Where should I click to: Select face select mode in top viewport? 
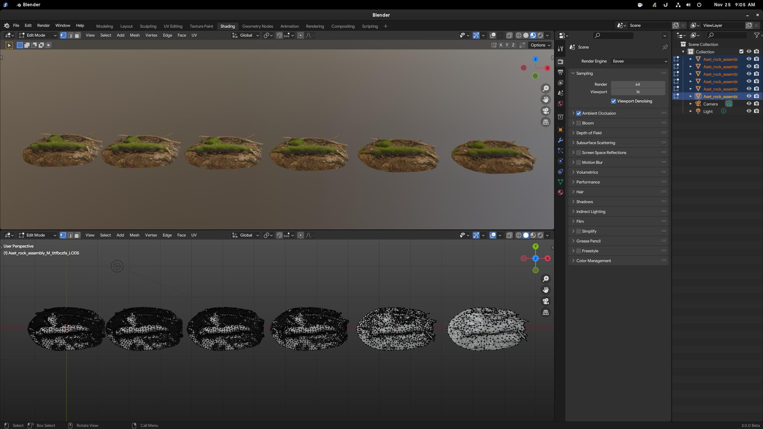tap(77, 35)
